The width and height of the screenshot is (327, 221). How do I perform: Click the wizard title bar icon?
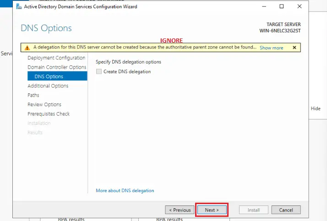coord(19,7)
